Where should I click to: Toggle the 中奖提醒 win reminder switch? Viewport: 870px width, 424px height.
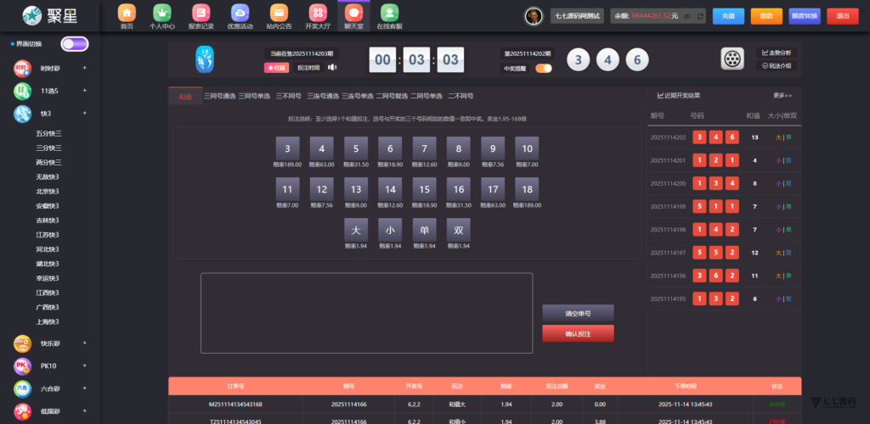click(544, 69)
